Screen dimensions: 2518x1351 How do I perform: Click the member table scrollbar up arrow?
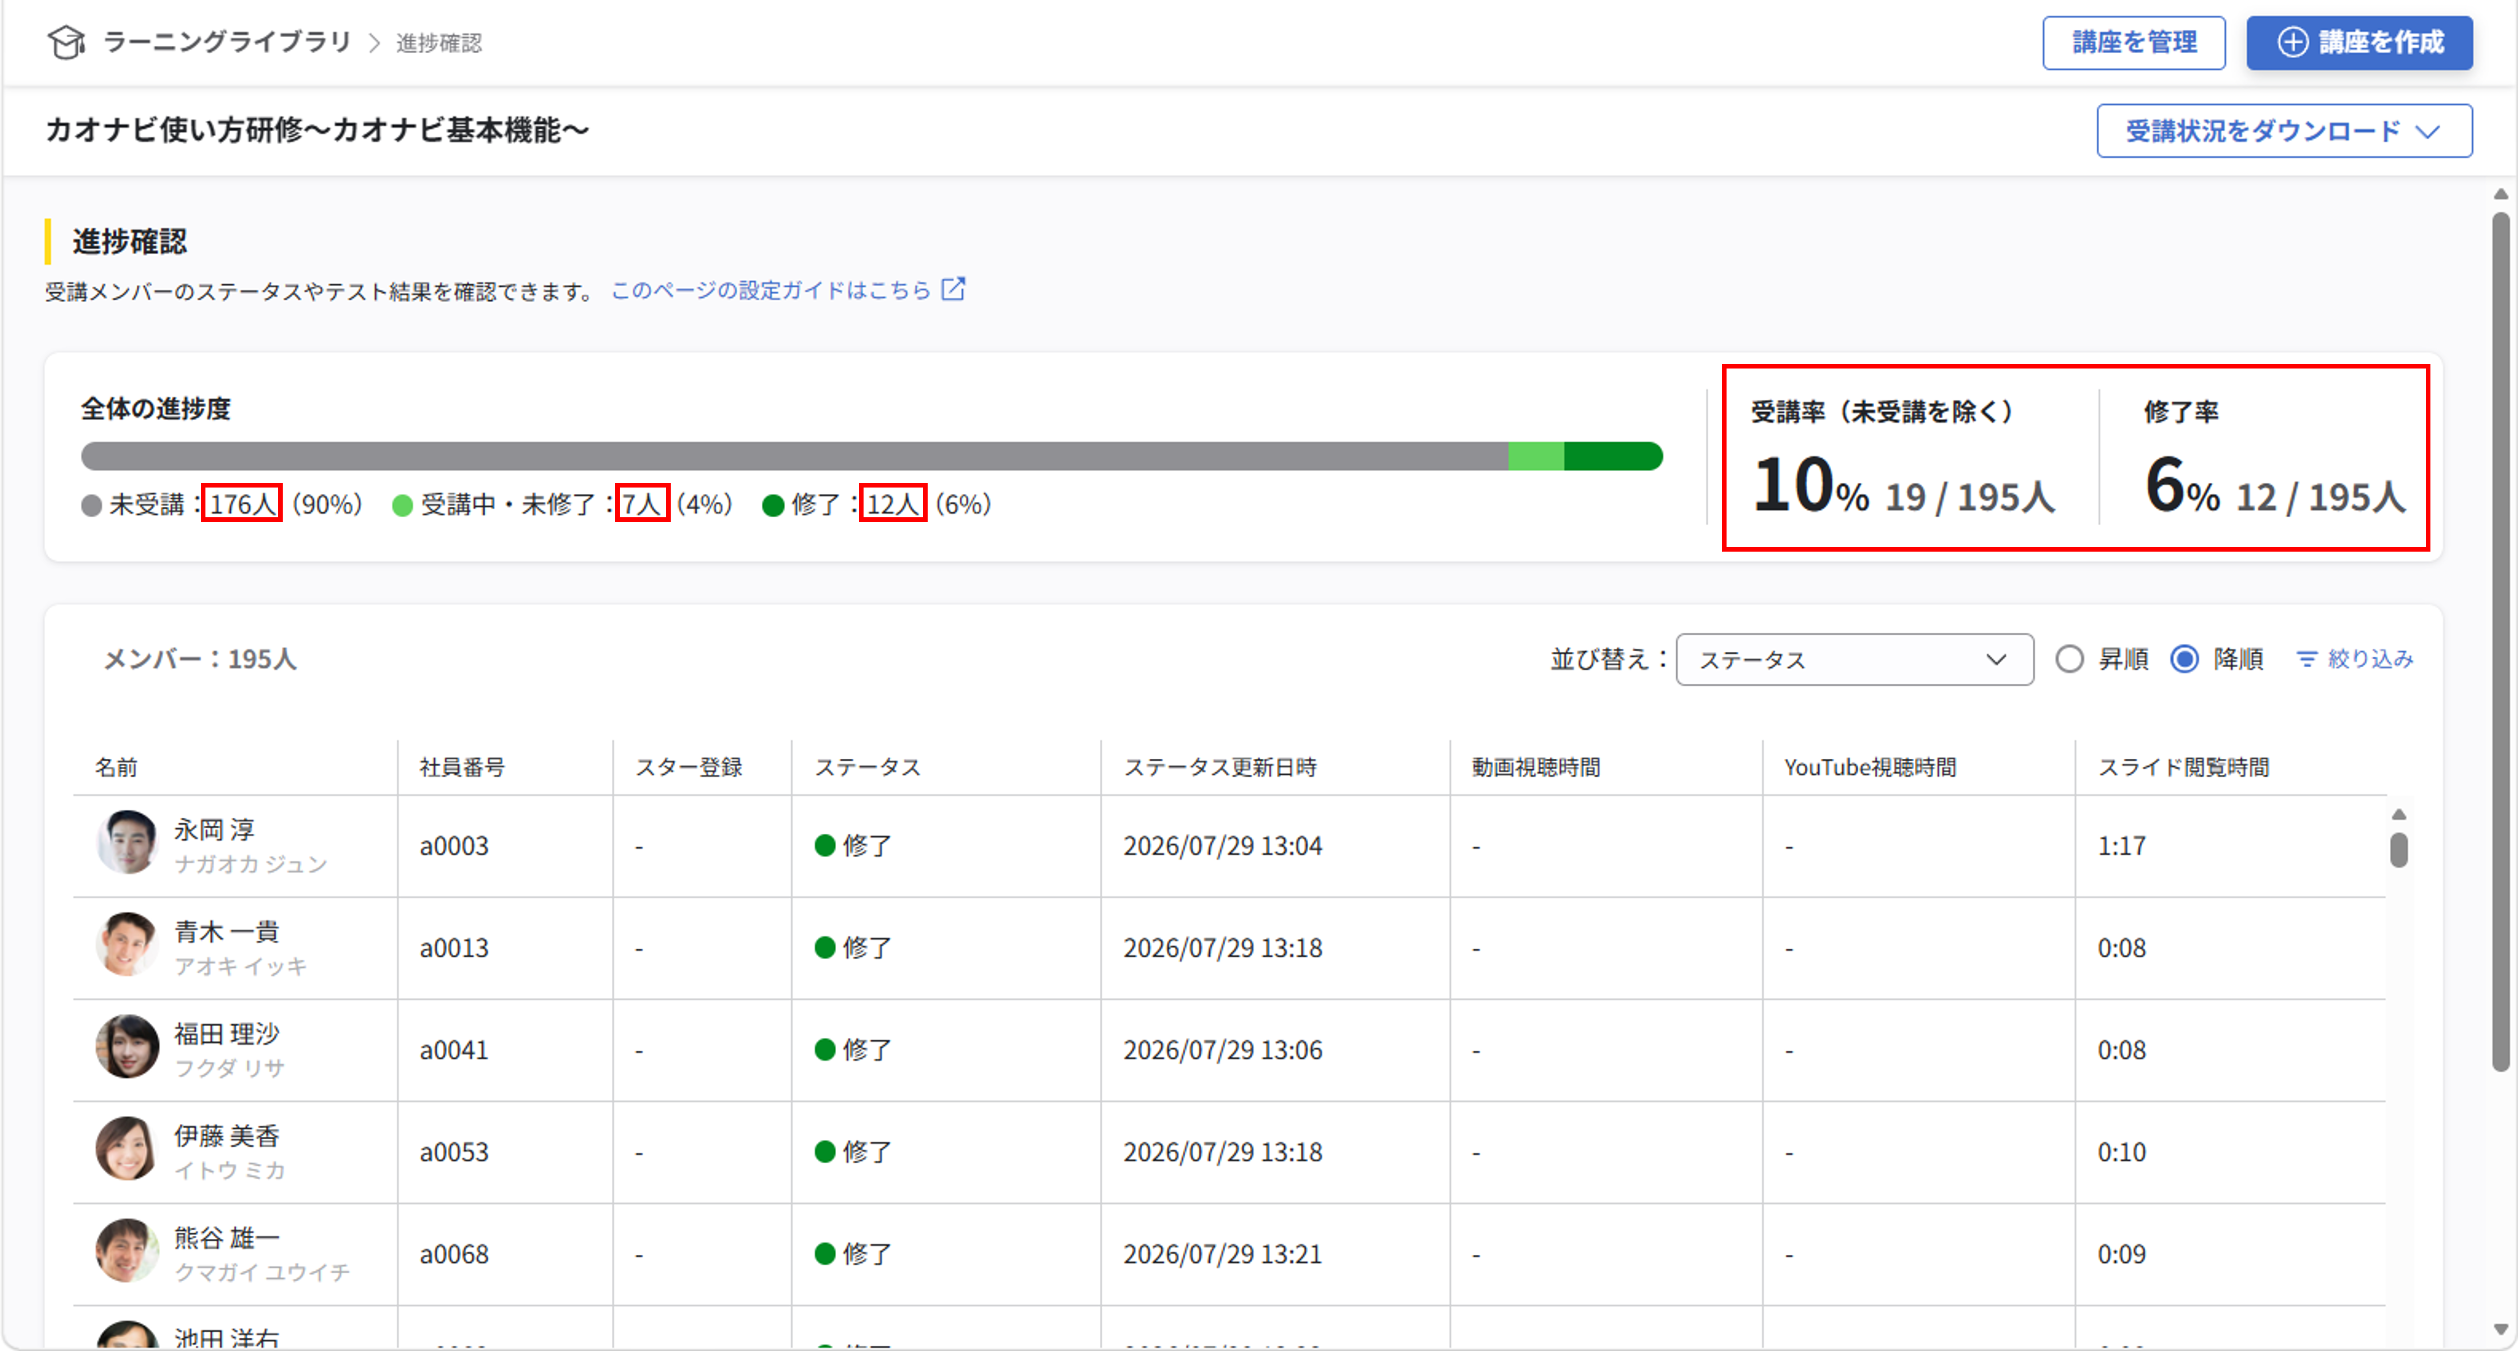click(x=2399, y=814)
